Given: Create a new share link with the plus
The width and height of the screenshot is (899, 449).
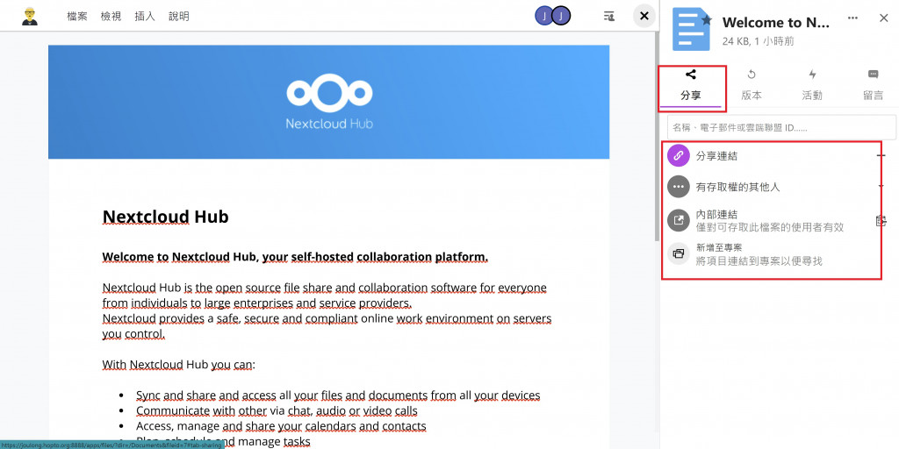Looking at the screenshot, I should (x=881, y=155).
